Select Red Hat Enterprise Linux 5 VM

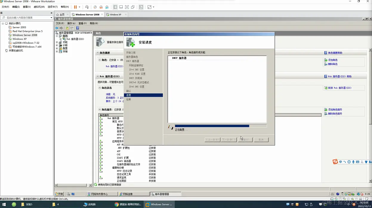tap(27, 31)
